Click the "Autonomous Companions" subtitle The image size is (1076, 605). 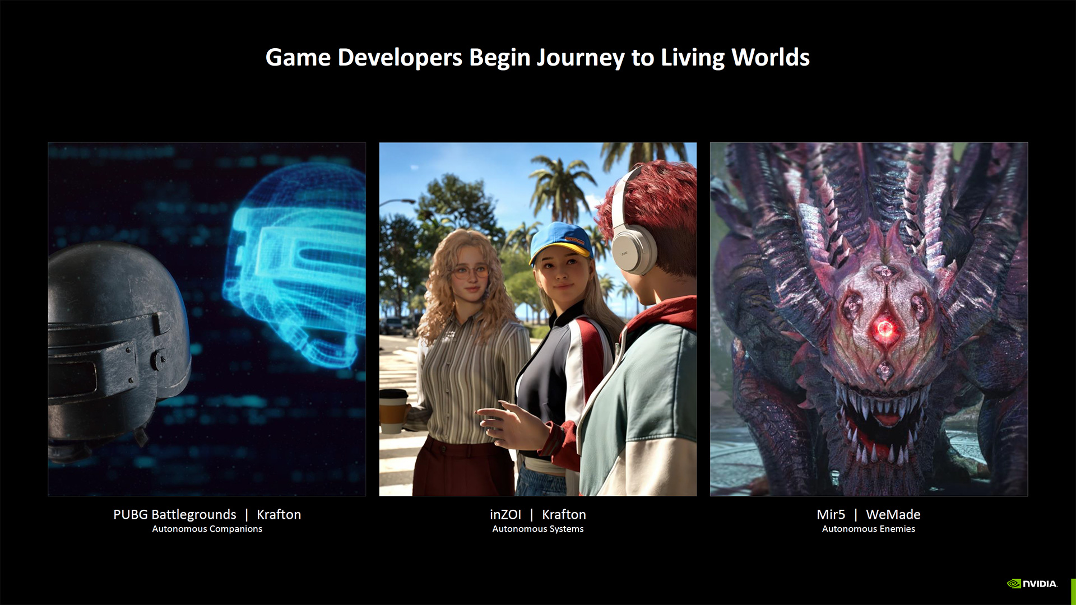207,529
